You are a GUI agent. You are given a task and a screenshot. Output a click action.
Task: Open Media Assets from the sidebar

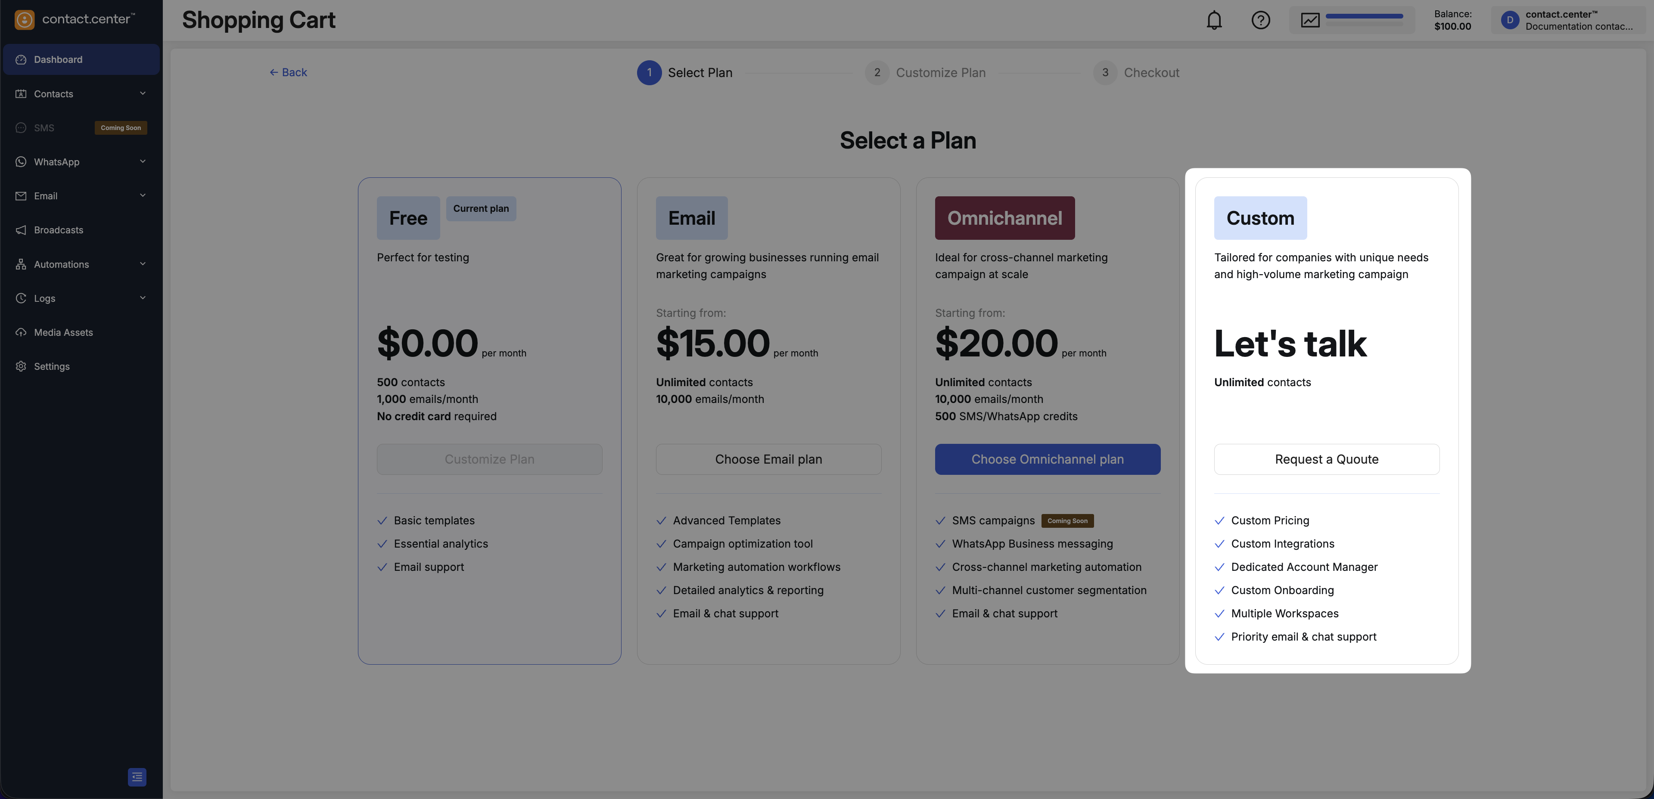(63, 332)
